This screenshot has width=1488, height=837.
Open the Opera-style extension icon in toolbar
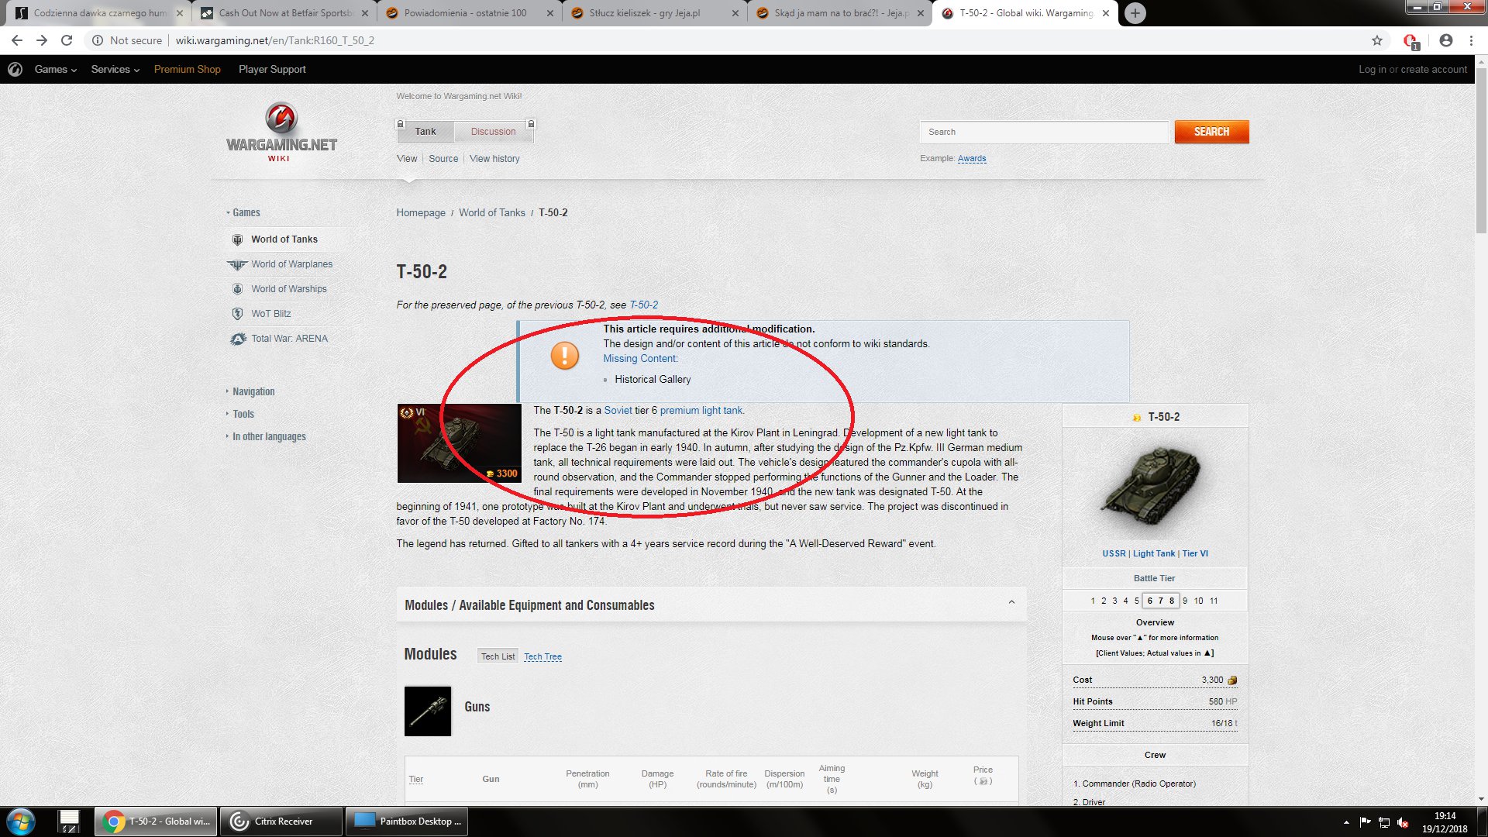(x=1410, y=41)
